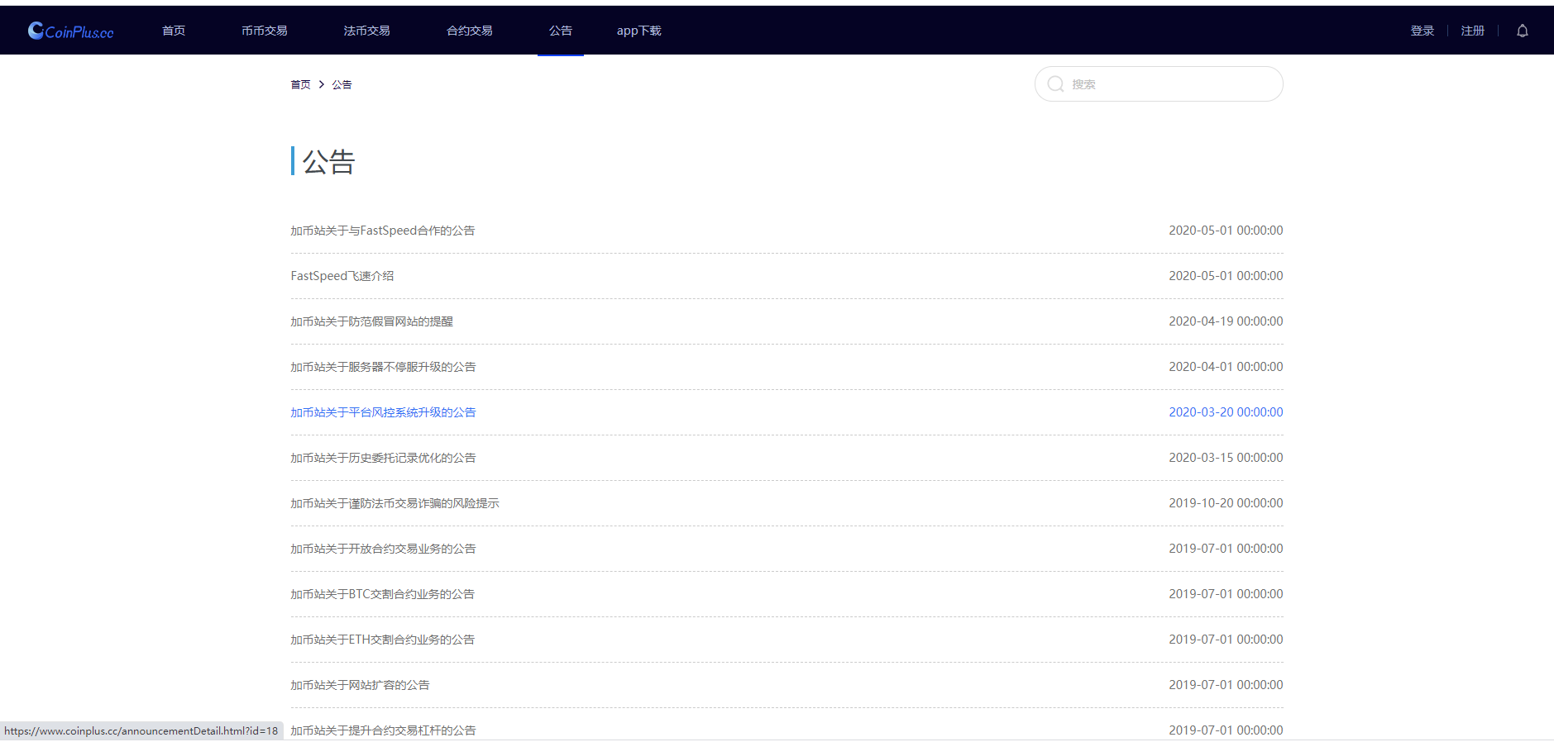This screenshot has height=742, width=1554.
Task: Open 币币交易 navigation item
Action: pyautogui.click(x=265, y=31)
